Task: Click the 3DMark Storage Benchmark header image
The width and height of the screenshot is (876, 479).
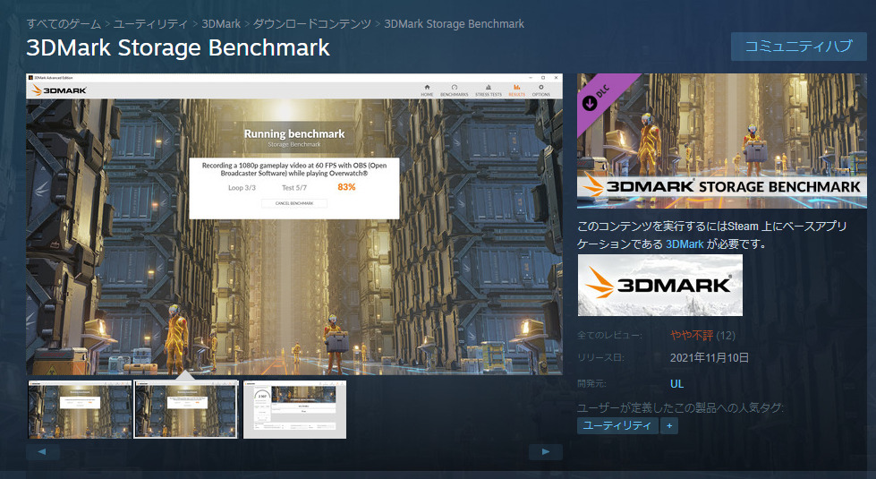Action: click(x=722, y=141)
